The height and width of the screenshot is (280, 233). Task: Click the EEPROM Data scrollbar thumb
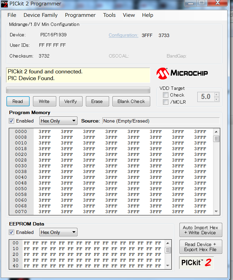(x=168, y=250)
